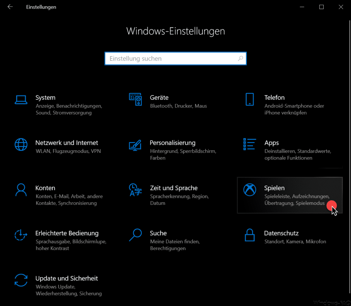Open Update und Sicherheit title

pos(67,279)
